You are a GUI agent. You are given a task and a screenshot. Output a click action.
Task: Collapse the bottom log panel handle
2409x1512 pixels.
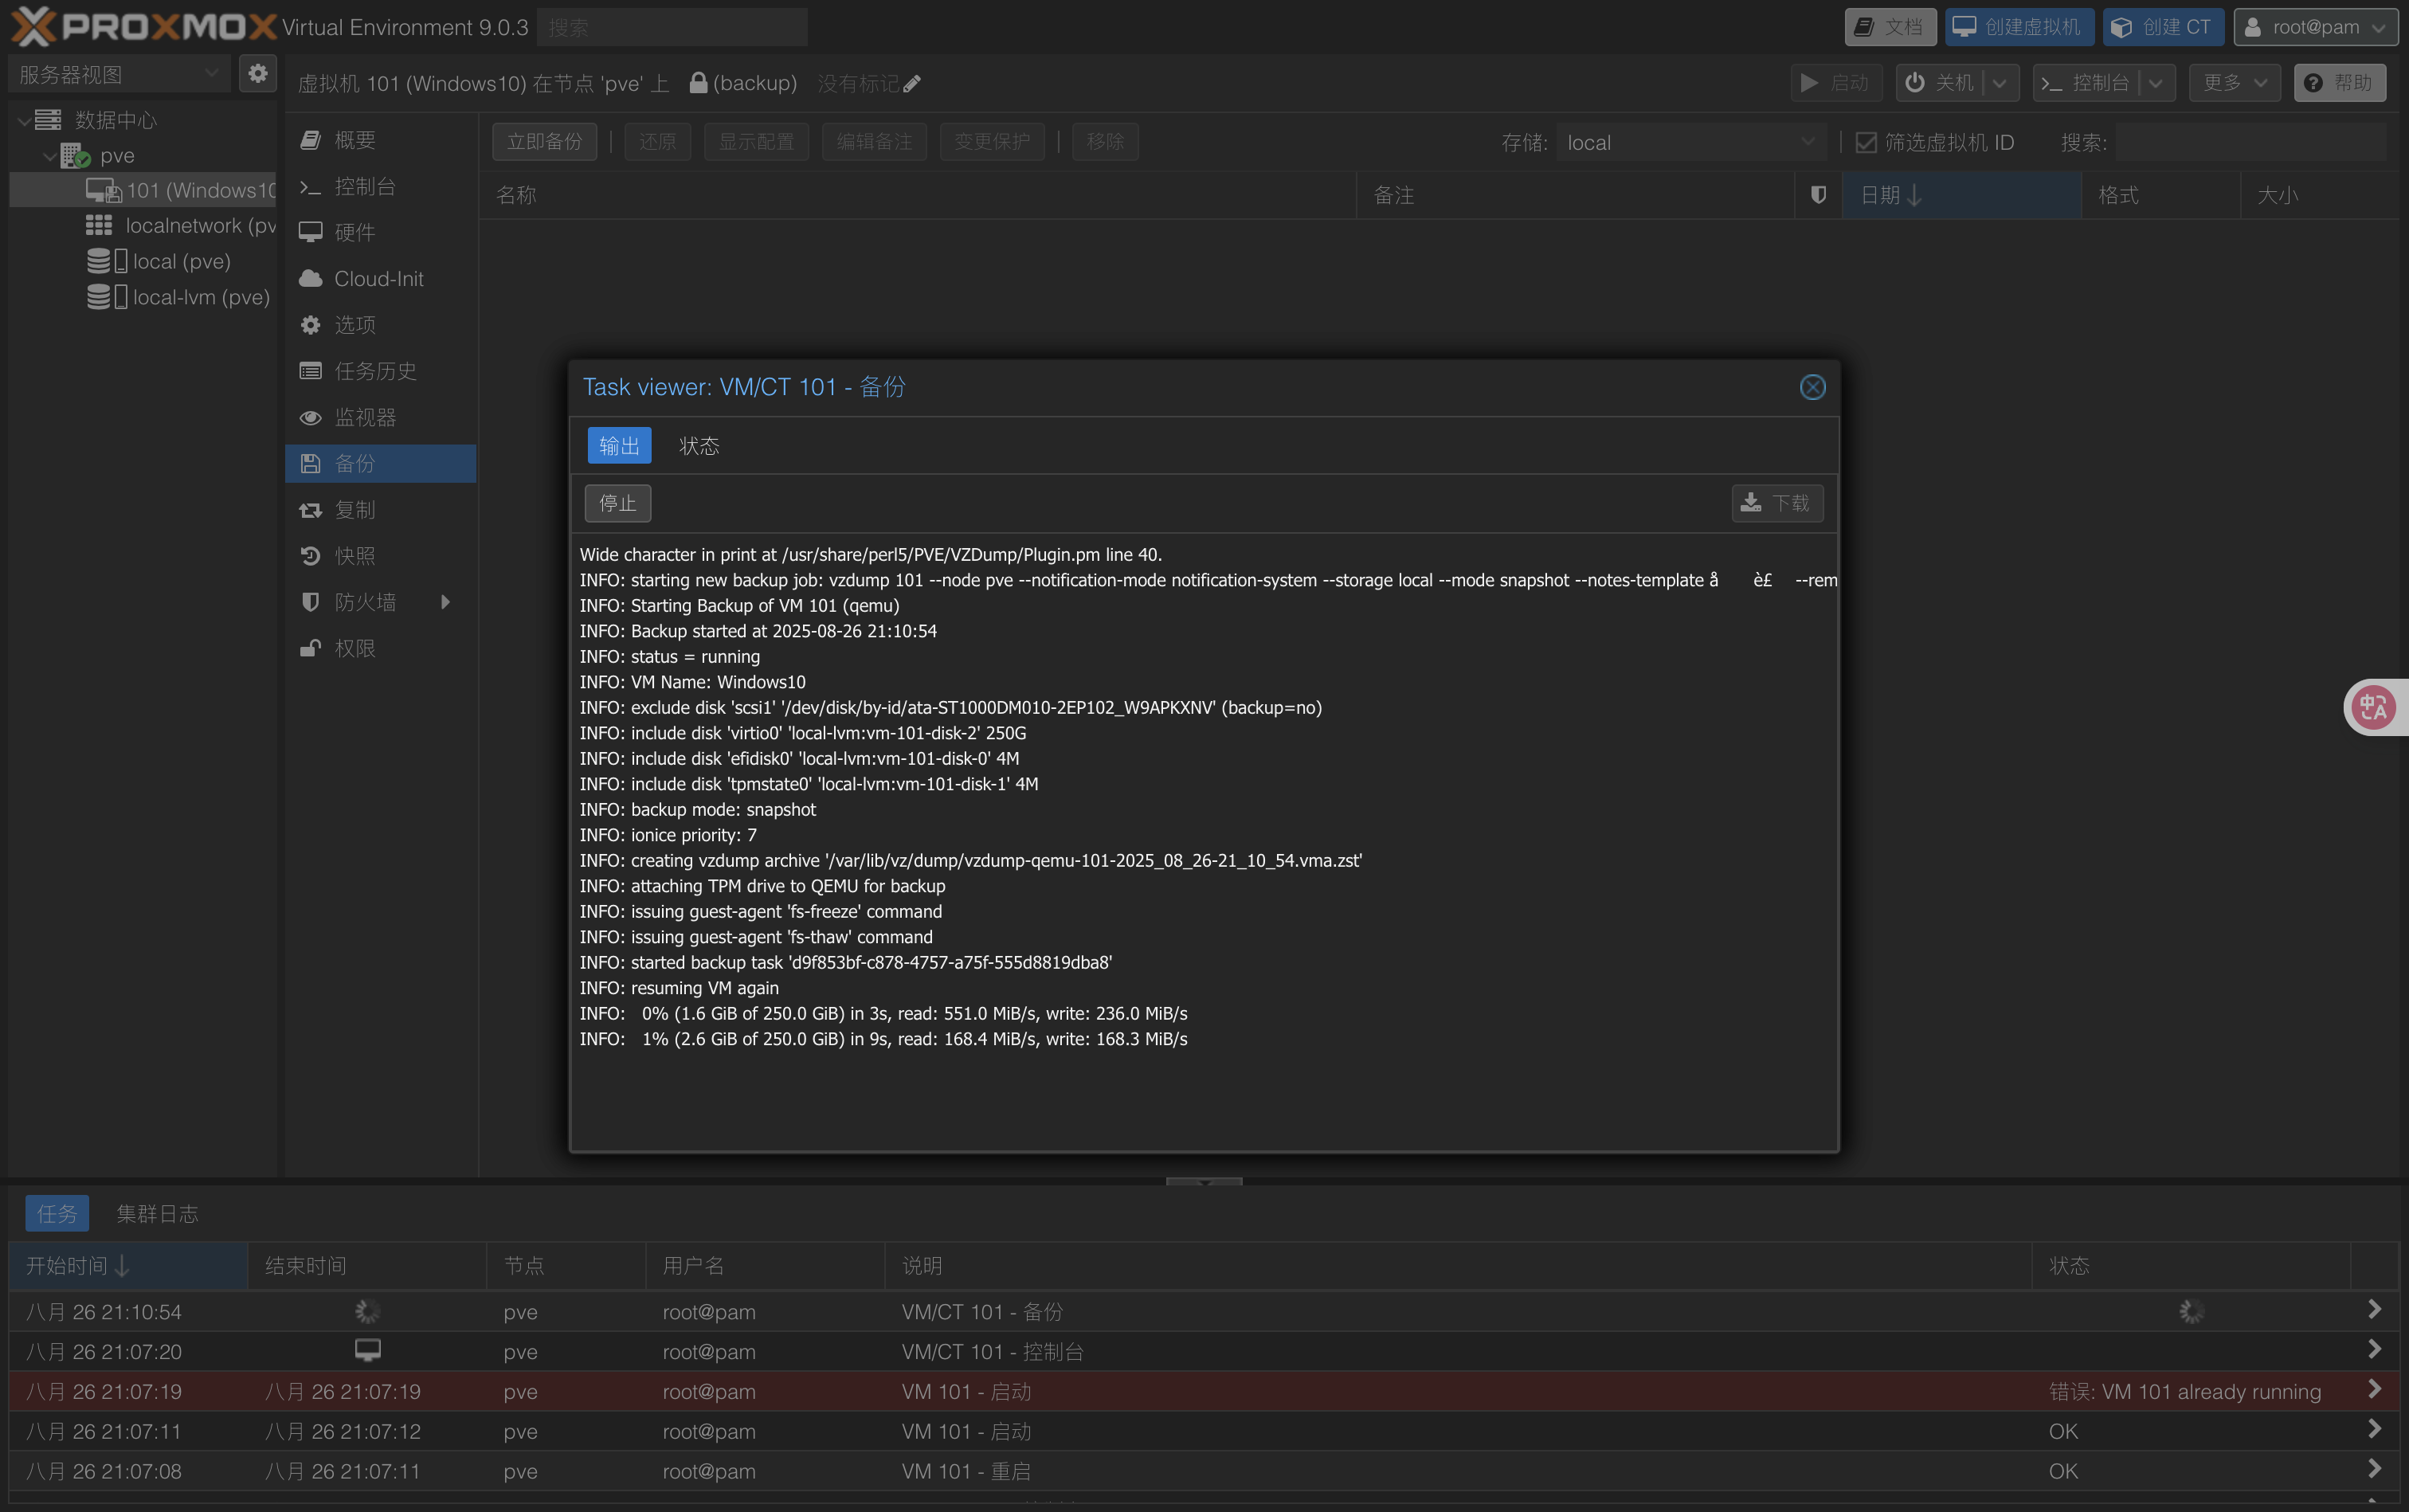point(1204,1182)
